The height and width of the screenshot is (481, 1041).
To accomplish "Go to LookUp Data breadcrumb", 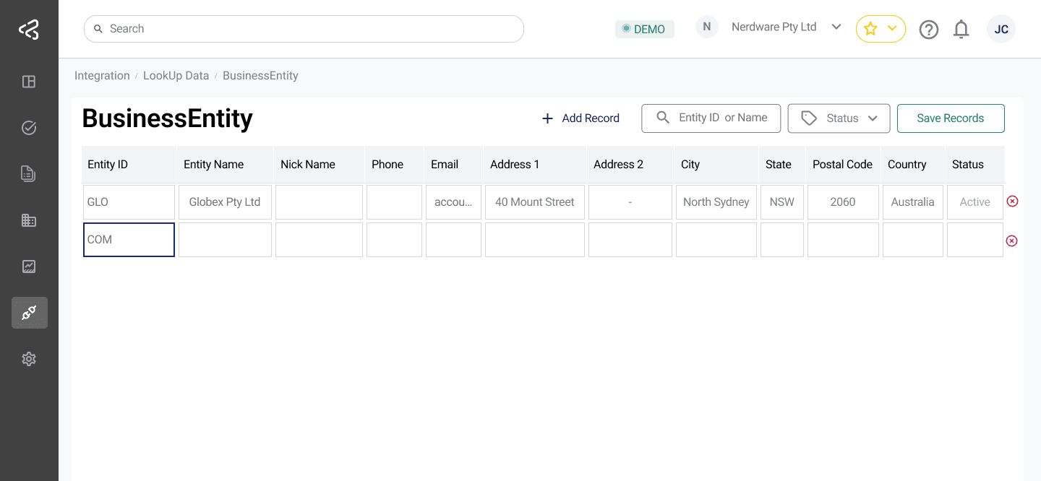I will (x=176, y=75).
